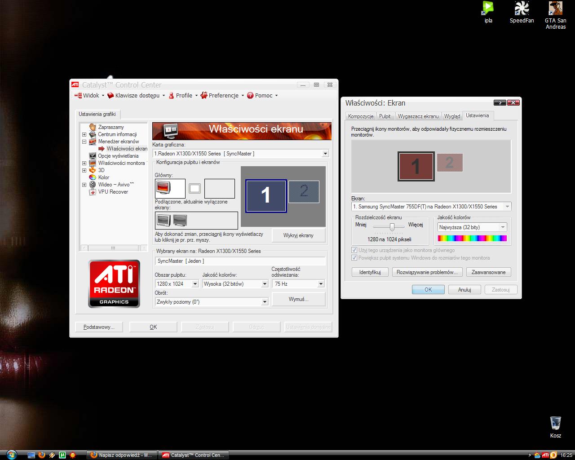Image resolution: width=575 pixels, height=460 pixels.
Task: Click the Firefox icon in the quick launch
Action: pyautogui.click(x=42, y=455)
